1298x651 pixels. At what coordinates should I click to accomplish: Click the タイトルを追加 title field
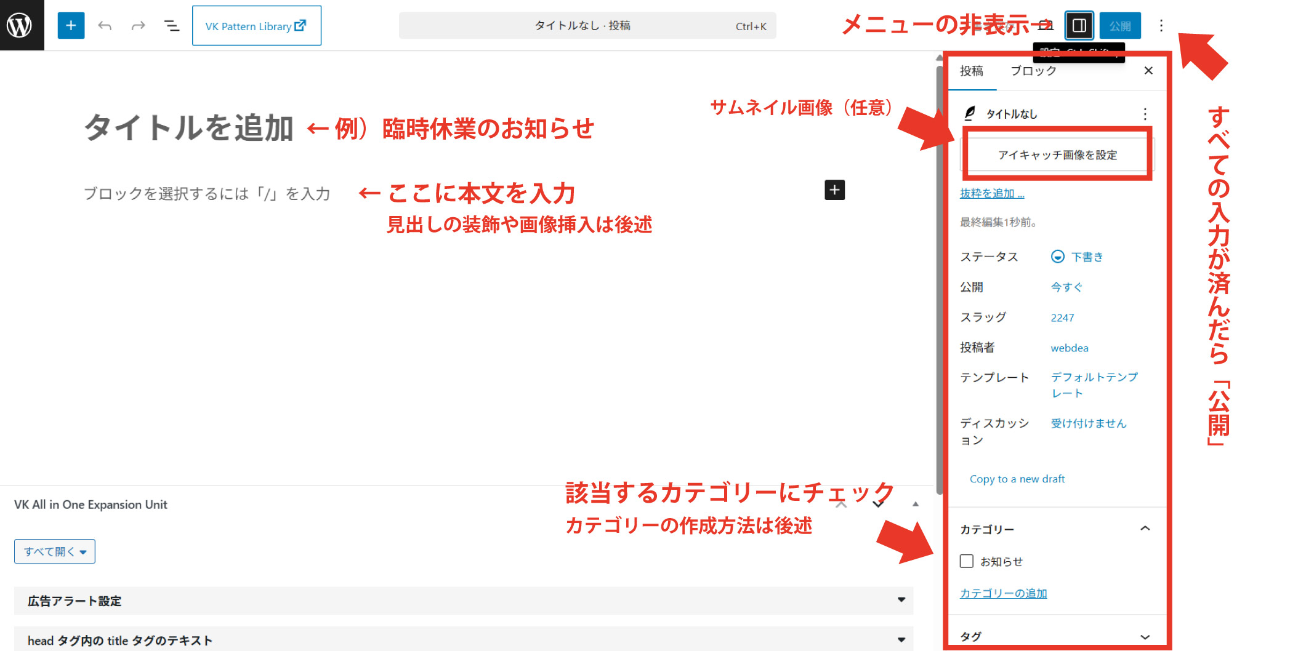pos(188,128)
